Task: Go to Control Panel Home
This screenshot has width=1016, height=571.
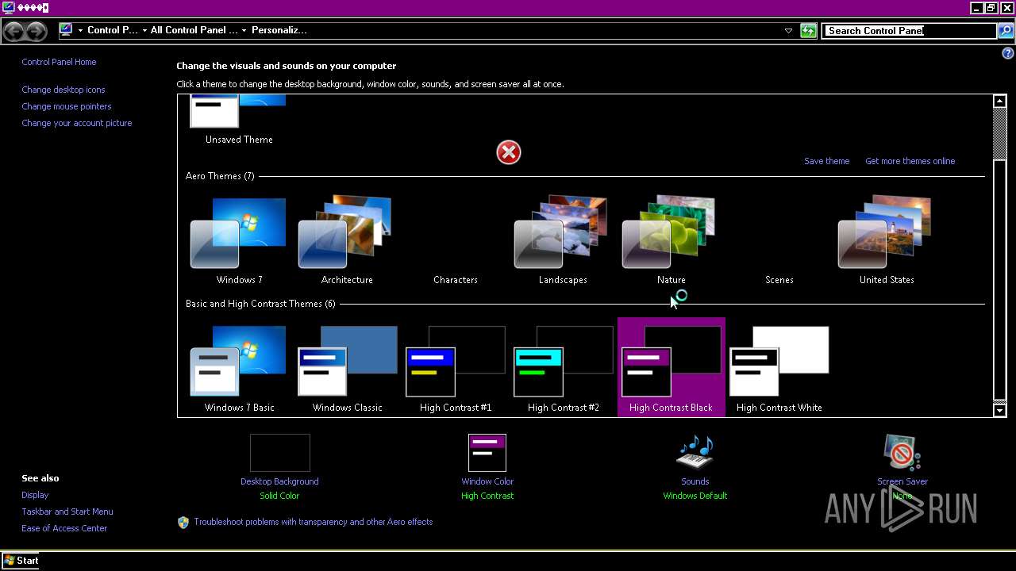Action: [x=59, y=62]
